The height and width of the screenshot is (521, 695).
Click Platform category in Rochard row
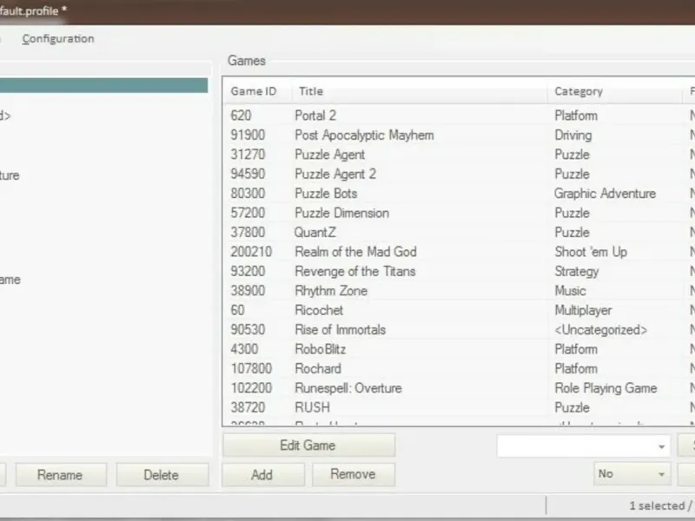pyautogui.click(x=576, y=369)
